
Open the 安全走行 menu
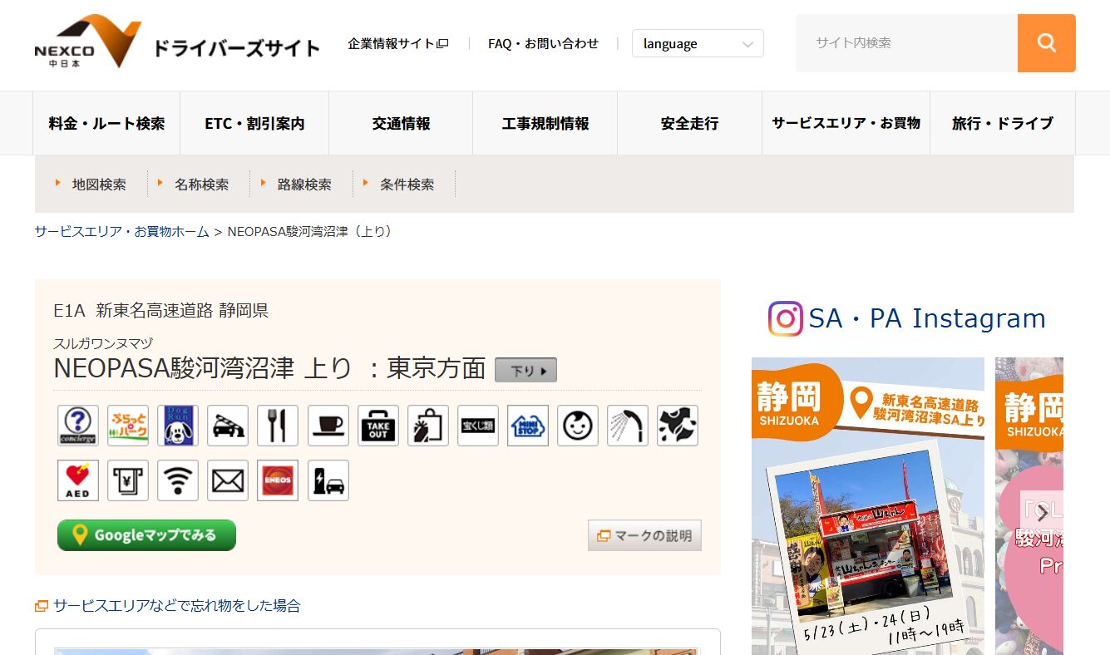tap(689, 123)
